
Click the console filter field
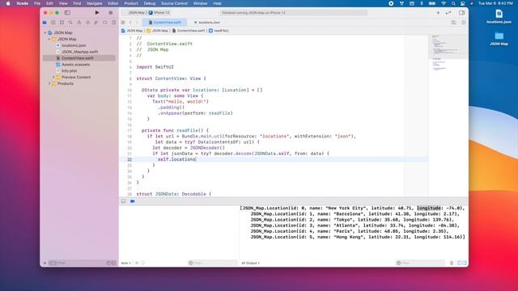point(420,263)
